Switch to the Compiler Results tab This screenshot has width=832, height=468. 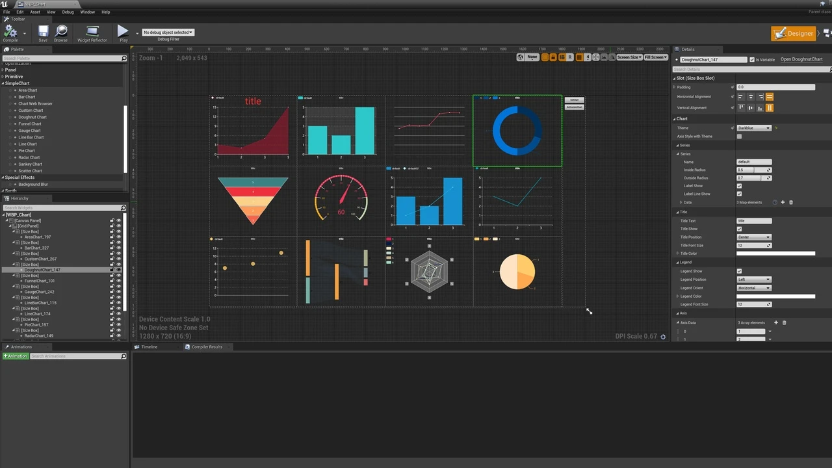coord(207,347)
